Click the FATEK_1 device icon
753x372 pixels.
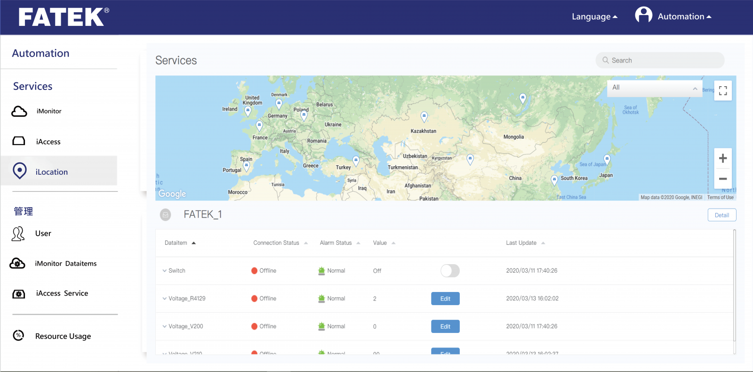[x=166, y=215]
